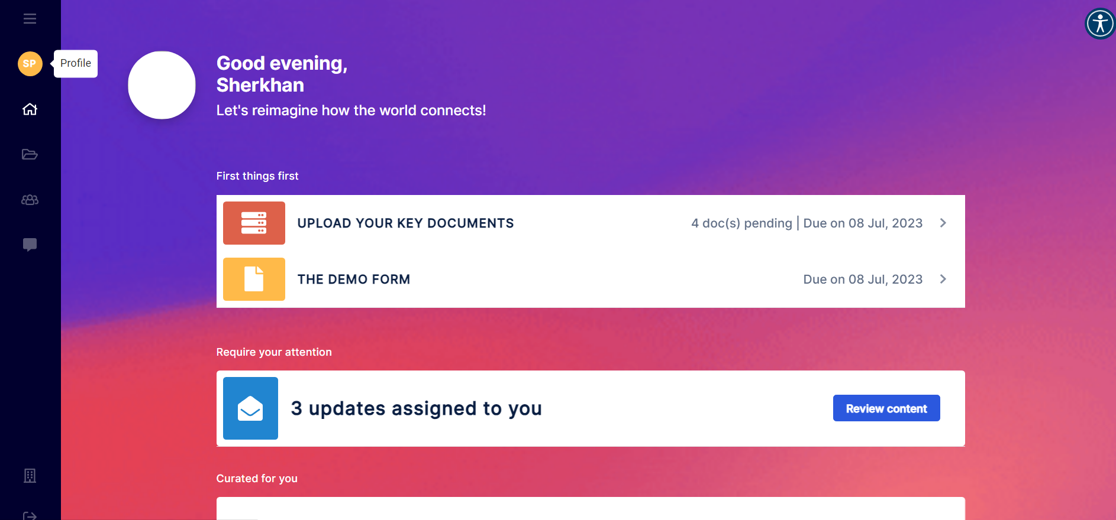1116x520 pixels.
Task: Open the chat message icon in sidebar
Action: [30, 245]
